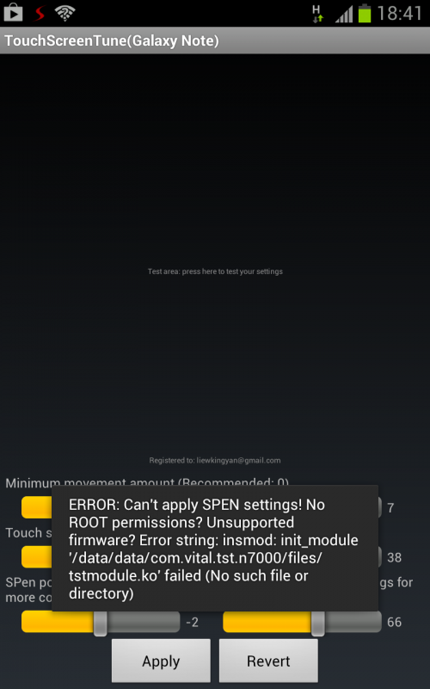Tap the test area to test settings

215,271
